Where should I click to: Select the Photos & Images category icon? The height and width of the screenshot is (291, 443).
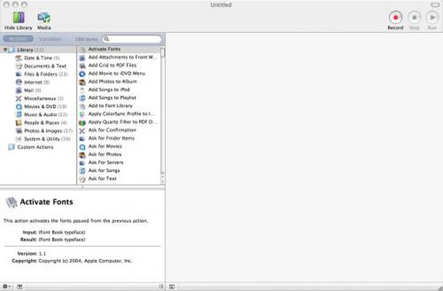tap(19, 131)
